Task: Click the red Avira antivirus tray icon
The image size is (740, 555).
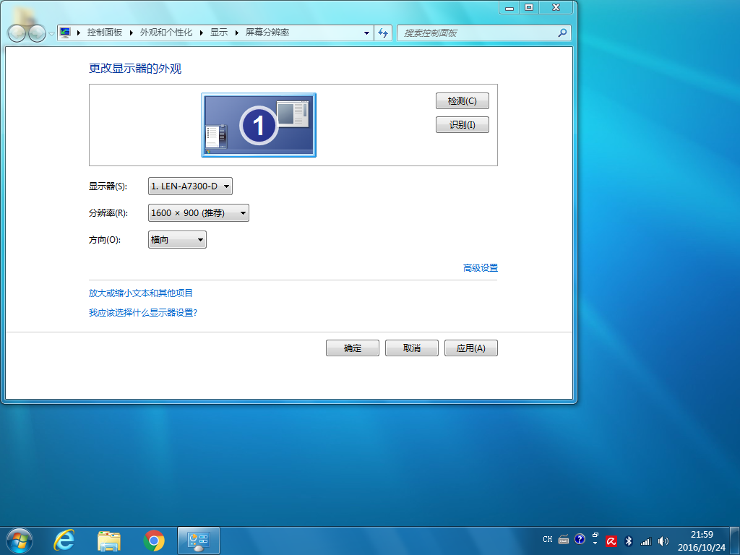Action: [x=611, y=541]
